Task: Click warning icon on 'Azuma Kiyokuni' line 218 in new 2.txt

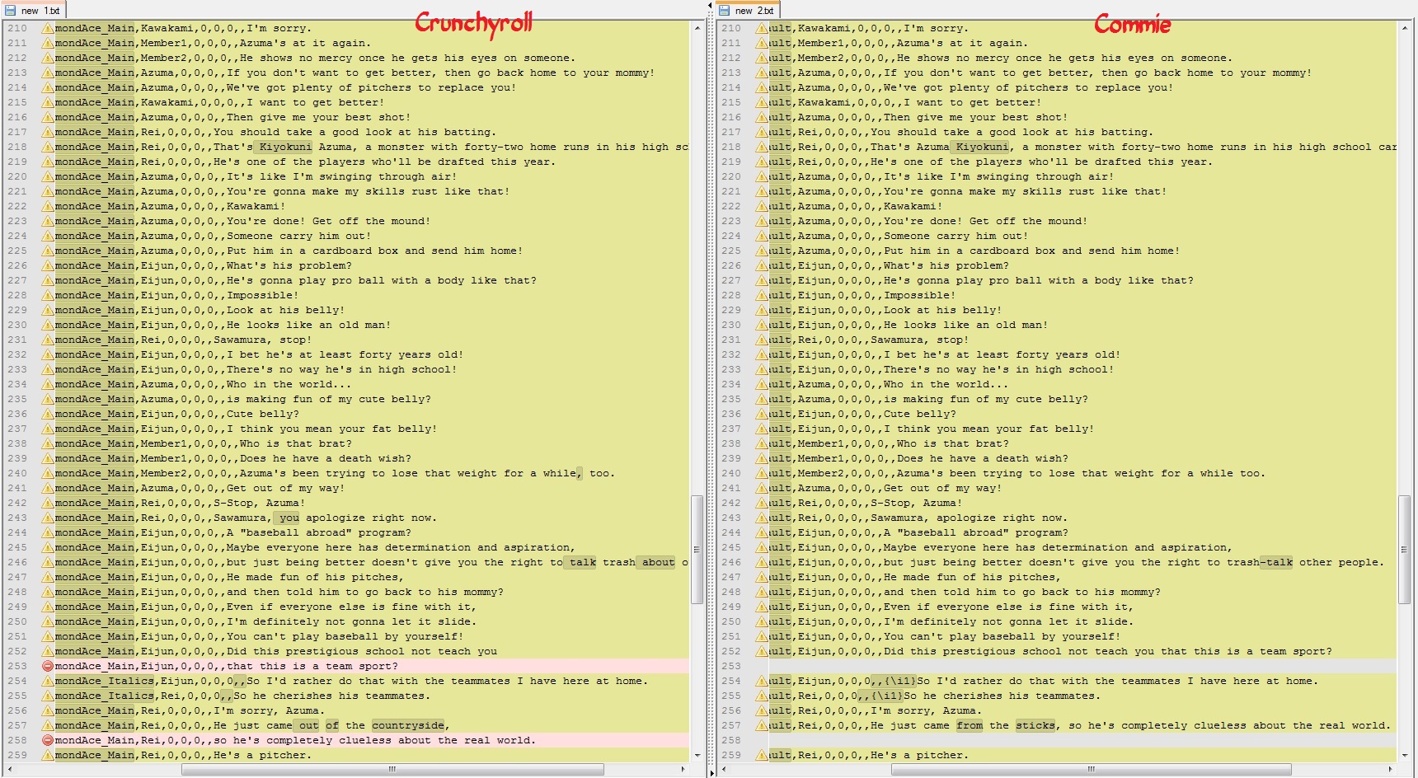Action: (x=762, y=147)
